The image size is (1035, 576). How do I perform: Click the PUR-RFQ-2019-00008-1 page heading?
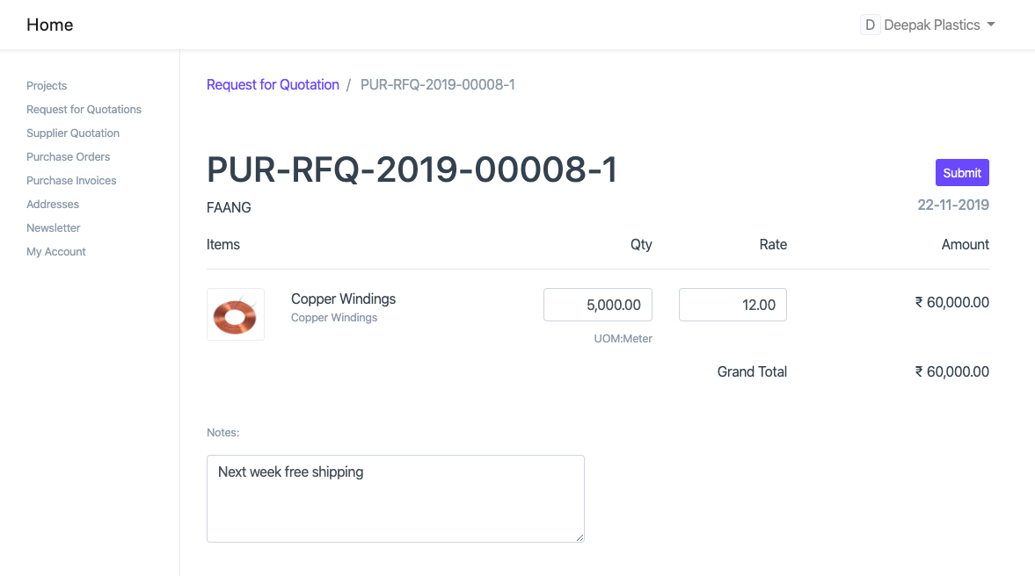412,170
